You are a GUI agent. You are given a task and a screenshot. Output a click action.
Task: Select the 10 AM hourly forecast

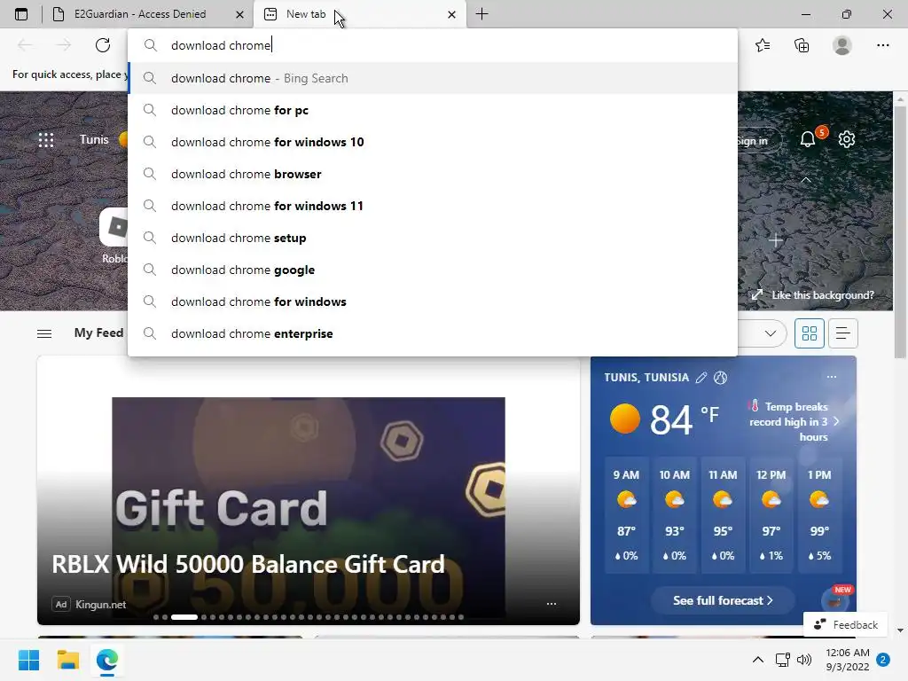pos(674,515)
